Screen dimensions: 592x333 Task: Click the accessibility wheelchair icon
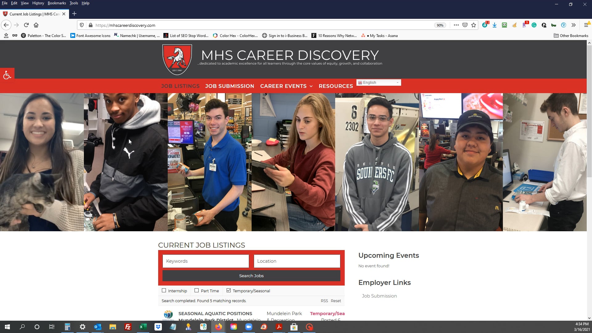click(7, 75)
